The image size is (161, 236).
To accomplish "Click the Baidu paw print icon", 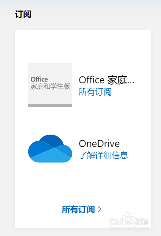I will pyautogui.click(x=128, y=218).
